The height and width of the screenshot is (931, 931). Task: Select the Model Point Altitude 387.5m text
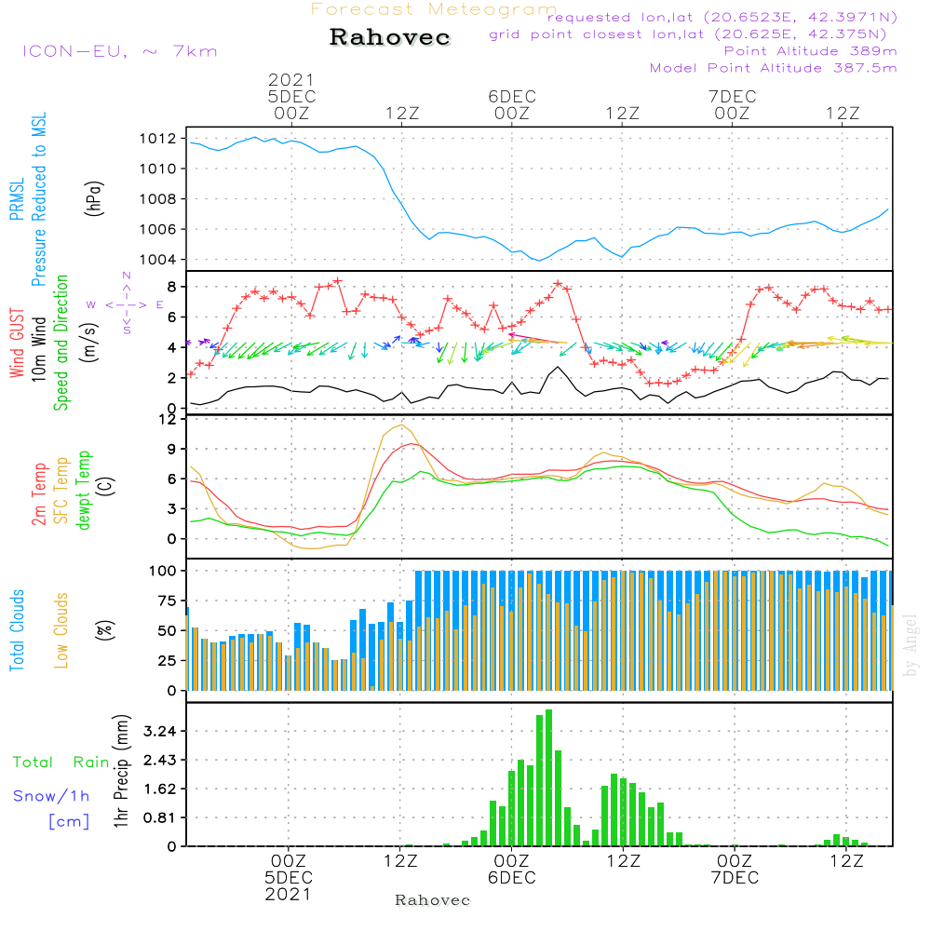coord(773,68)
